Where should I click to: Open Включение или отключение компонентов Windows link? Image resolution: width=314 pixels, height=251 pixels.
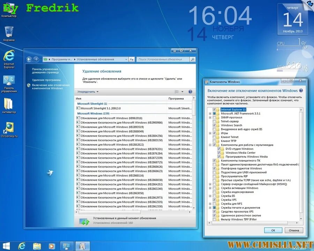click(51, 87)
